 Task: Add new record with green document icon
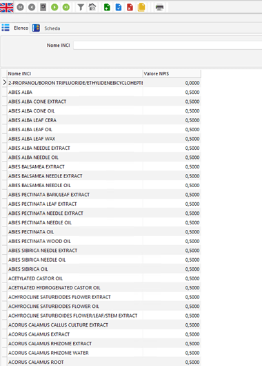[107, 8]
